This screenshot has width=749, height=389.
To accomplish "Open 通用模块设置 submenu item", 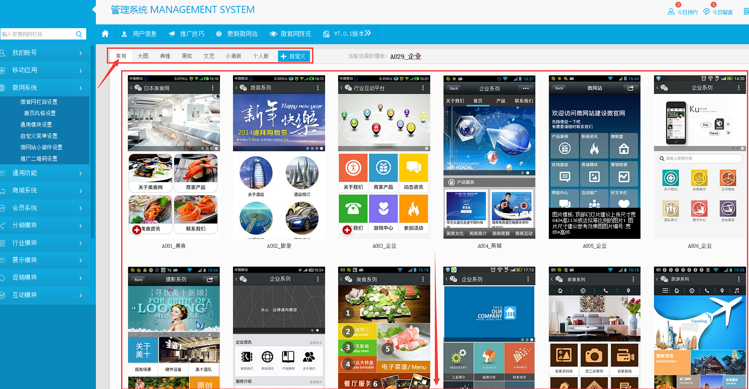I will click(36, 124).
